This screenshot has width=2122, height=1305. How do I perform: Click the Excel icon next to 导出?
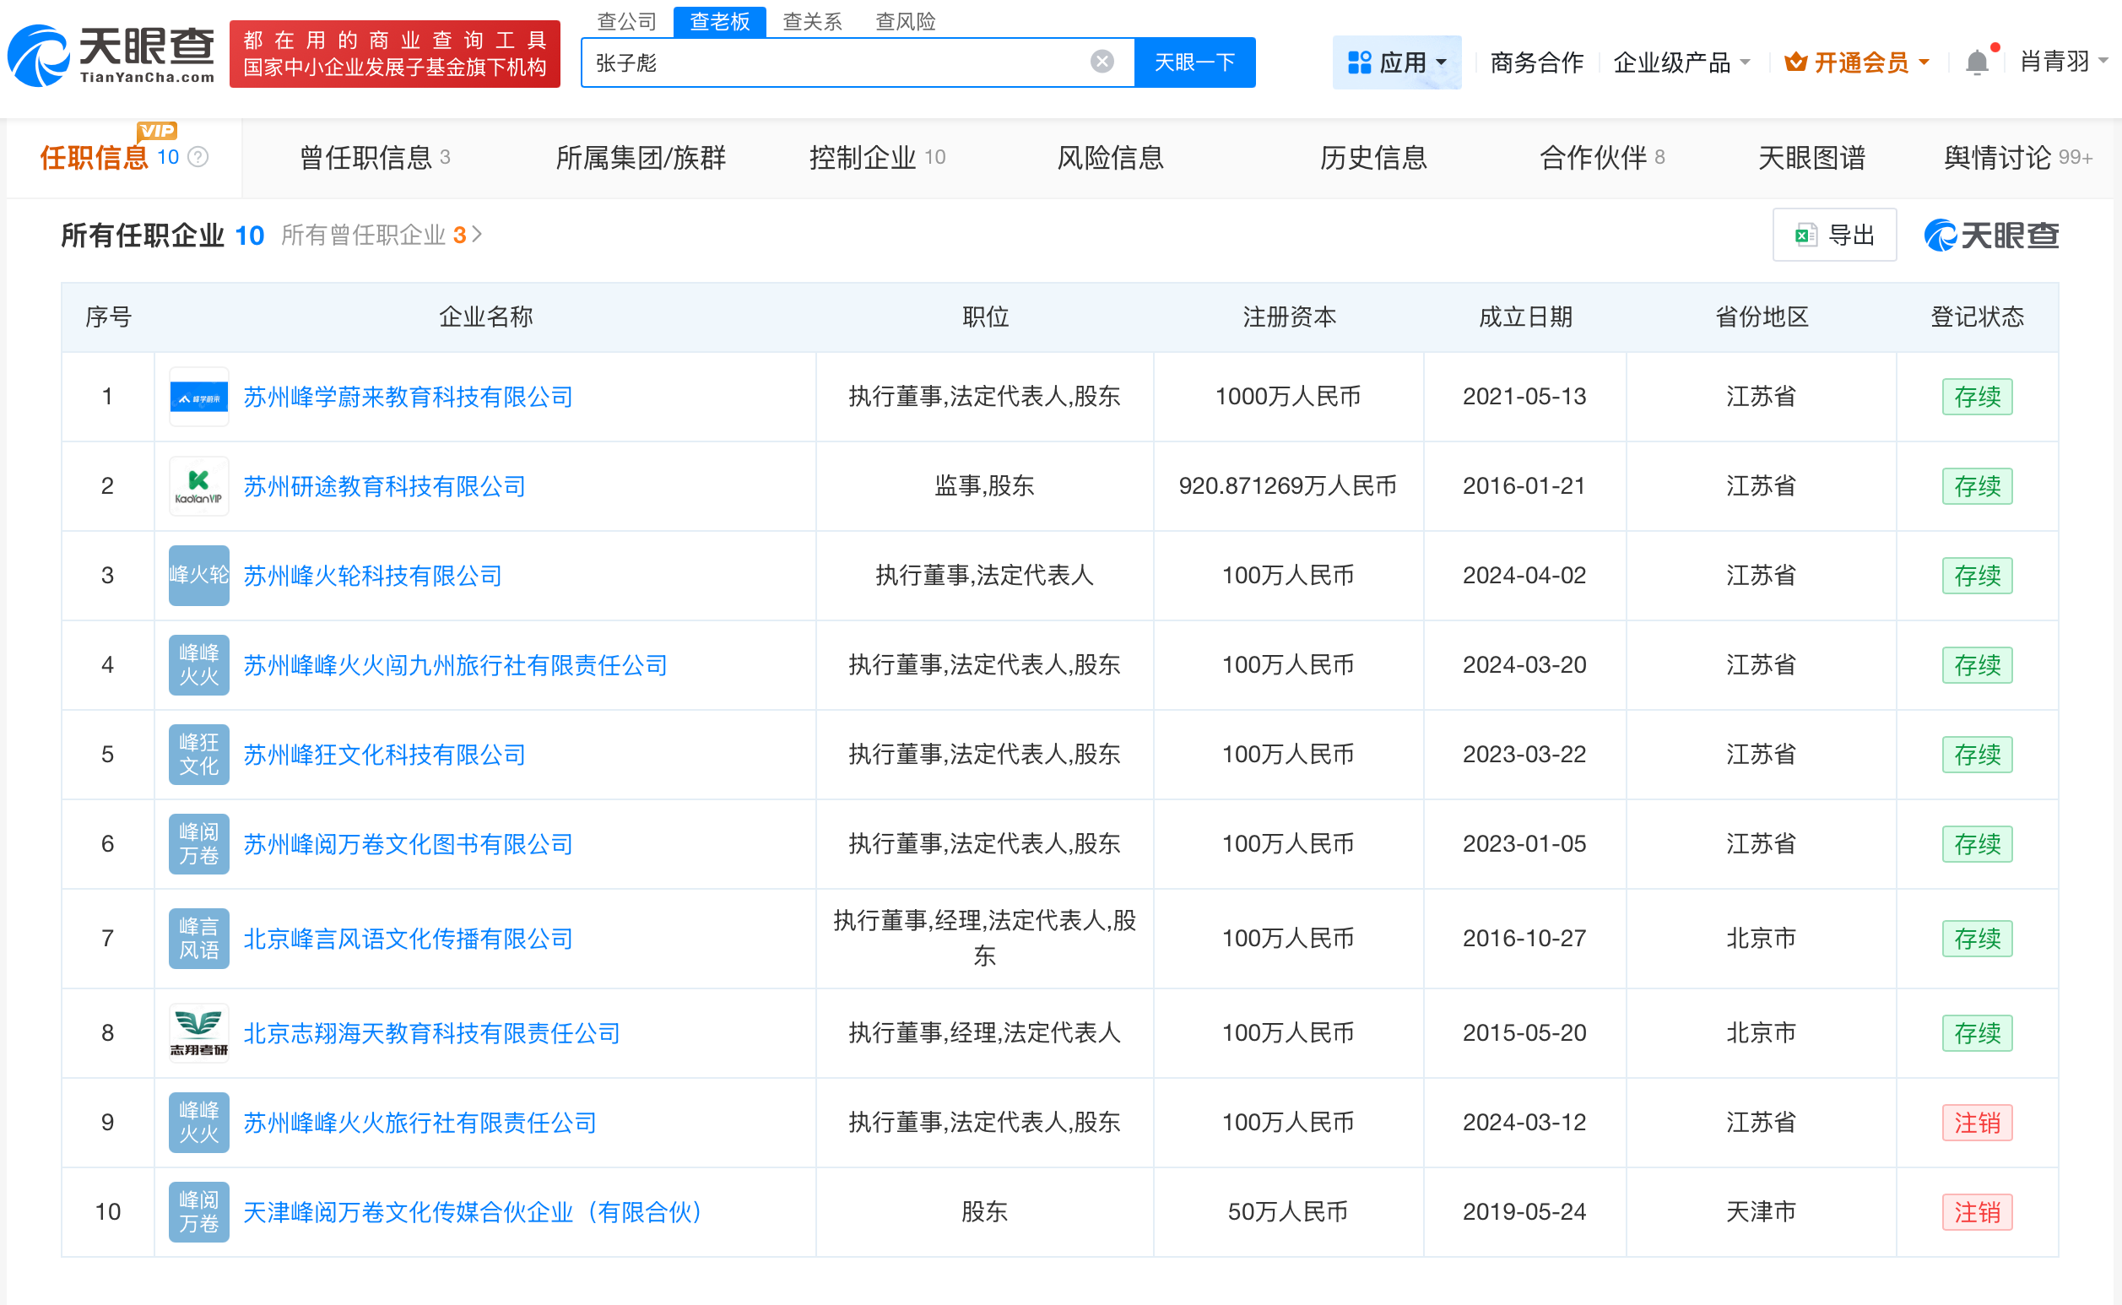(1805, 234)
